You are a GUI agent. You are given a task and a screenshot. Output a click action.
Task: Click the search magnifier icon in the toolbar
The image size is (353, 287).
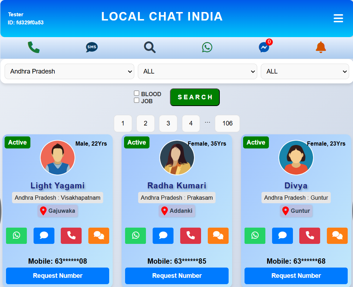[x=149, y=47]
